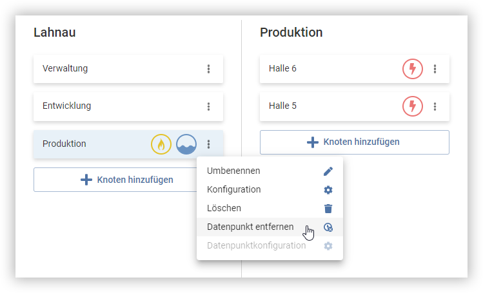Open the three-dot menu for Verwaltung

[208, 69]
